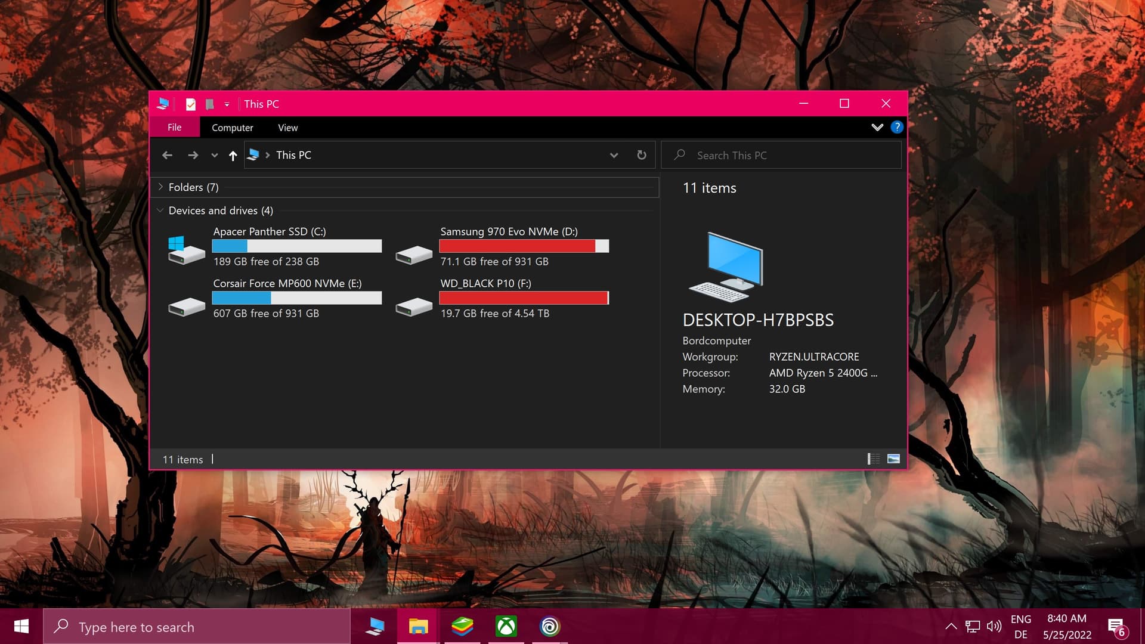Click the Properties quick access icon

click(x=191, y=104)
